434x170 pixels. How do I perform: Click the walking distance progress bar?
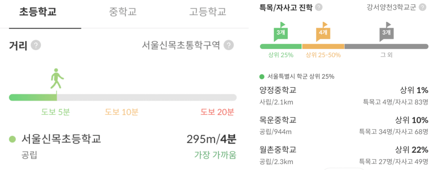(123, 97)
